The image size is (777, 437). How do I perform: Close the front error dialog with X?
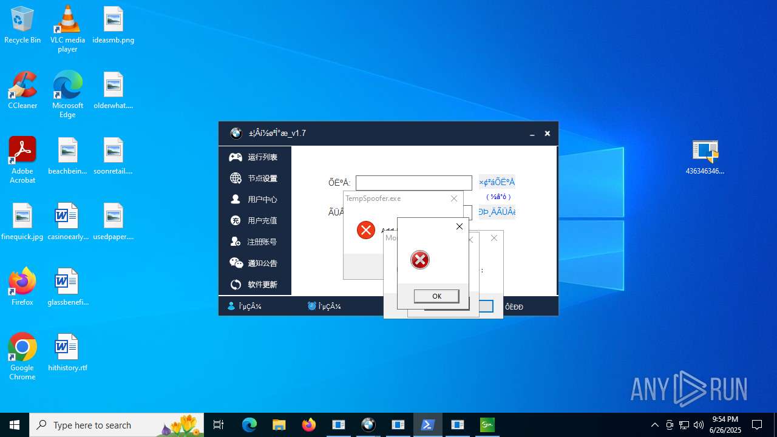click(x=460, y=226)
